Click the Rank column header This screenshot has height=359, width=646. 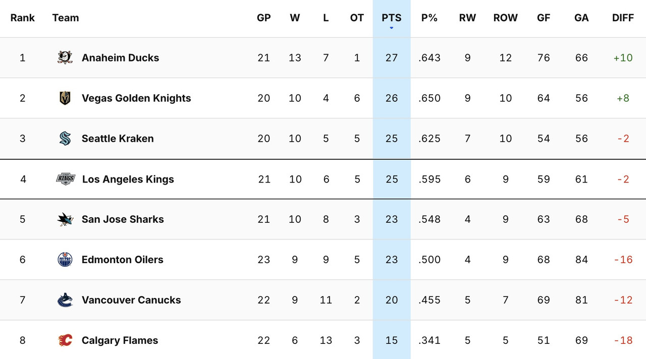(23, 18)
